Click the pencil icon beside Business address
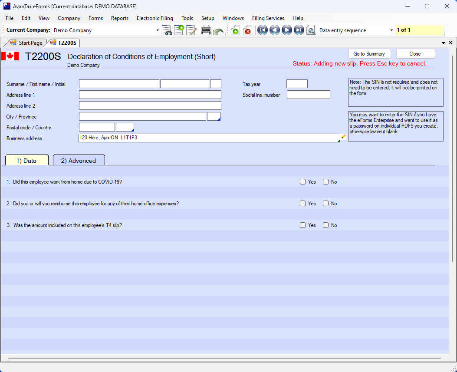 click(344, 136)
